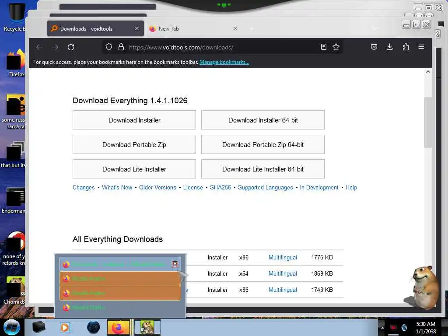Open Multilingual link in 1869 KB row
Screen dimensions: 448x336
tap(283, 274)
